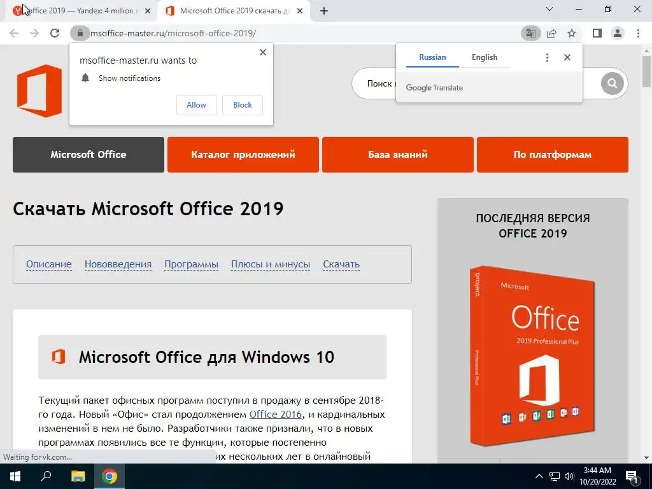Share this page using the share icon
The height and width of the screenshot is (489, 652).
(x=551, y=33)
